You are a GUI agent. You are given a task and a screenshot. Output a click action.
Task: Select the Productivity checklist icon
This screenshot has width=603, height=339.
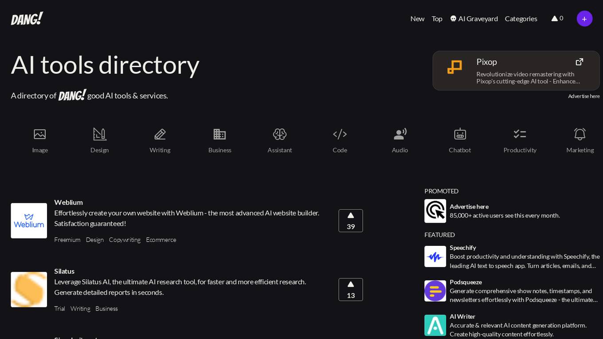click(x=520, y=134)
